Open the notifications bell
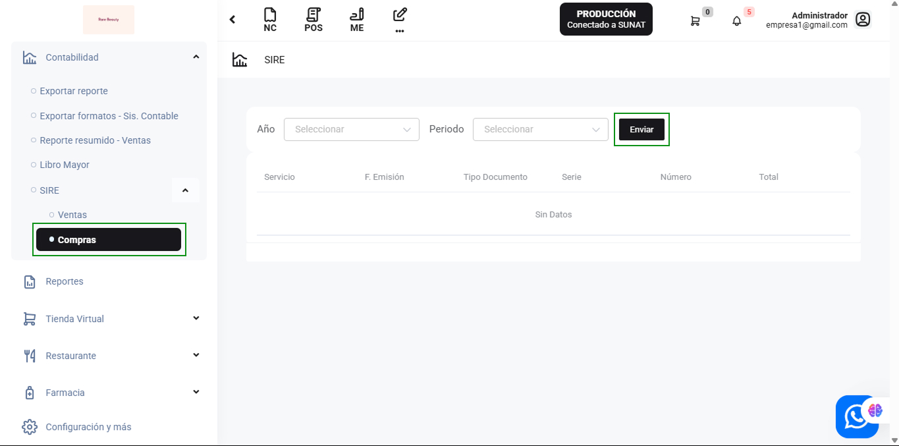 pos(736,21)
